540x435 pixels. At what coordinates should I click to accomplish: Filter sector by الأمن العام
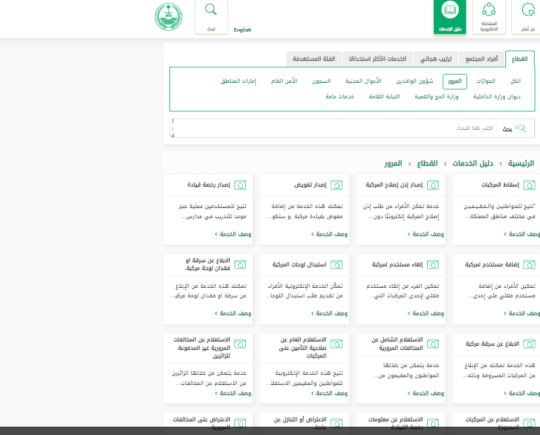click(x=284, y=81)
